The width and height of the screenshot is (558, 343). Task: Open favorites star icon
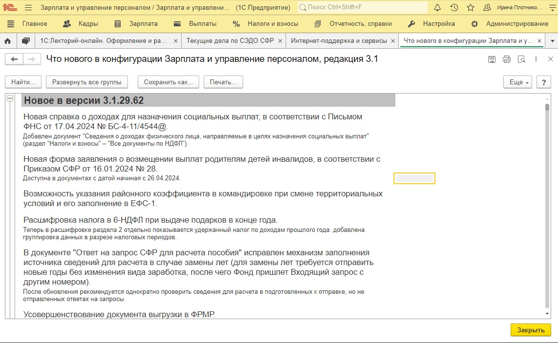pos(471,7)
